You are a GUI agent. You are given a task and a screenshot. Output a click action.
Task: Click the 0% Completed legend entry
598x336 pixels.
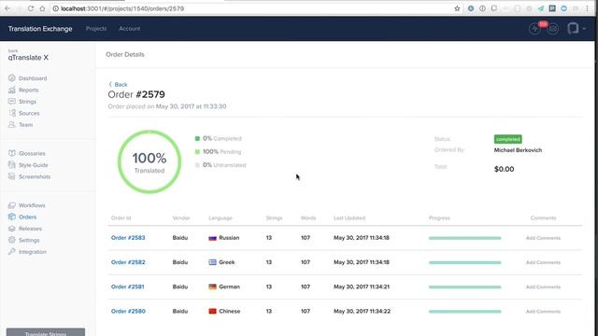tap(218, 138)
